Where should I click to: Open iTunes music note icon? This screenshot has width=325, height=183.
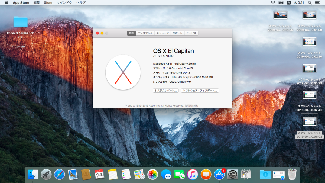pyautogui.click(x=193, y=174)
